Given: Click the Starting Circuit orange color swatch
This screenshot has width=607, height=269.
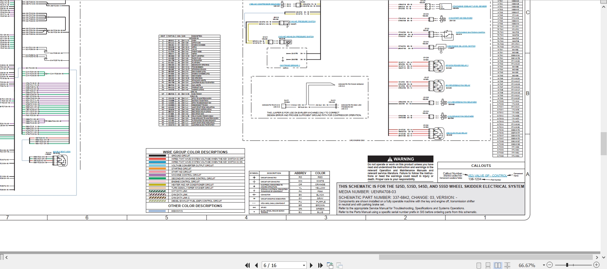Looking at the screenshot, I should click(157, 168).
